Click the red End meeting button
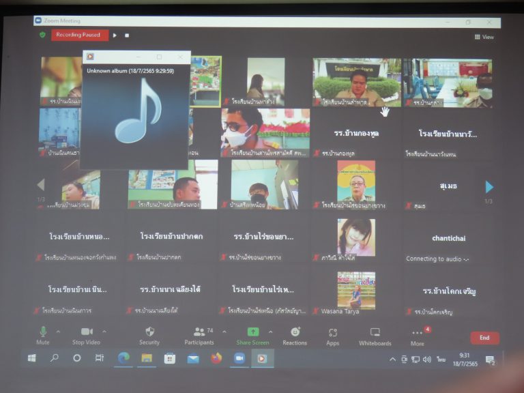 click(484, 338)
